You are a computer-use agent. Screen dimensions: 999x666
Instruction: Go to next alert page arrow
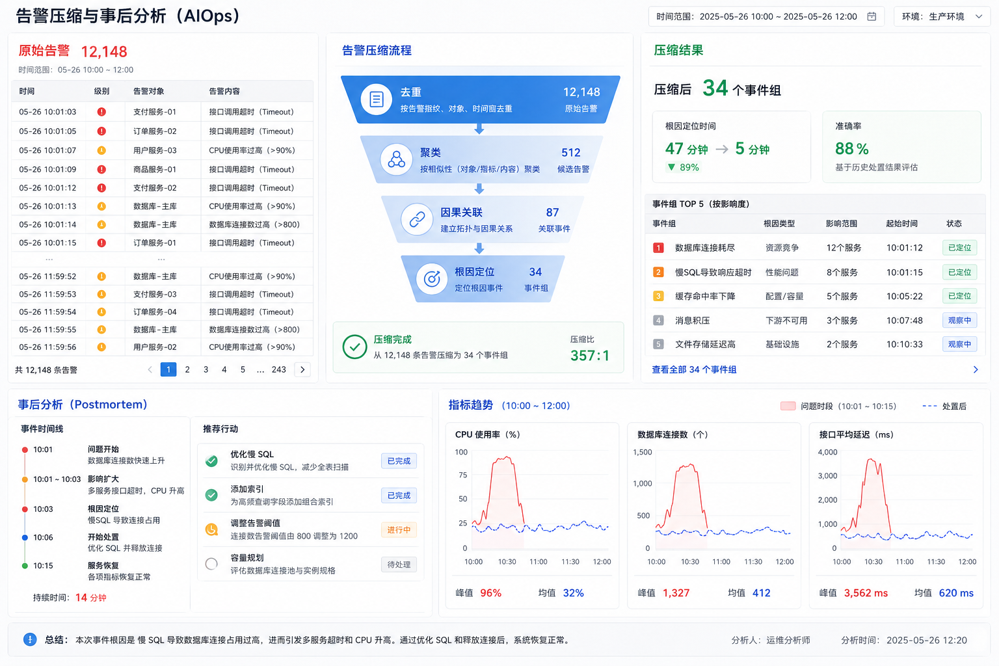[302, 369]
